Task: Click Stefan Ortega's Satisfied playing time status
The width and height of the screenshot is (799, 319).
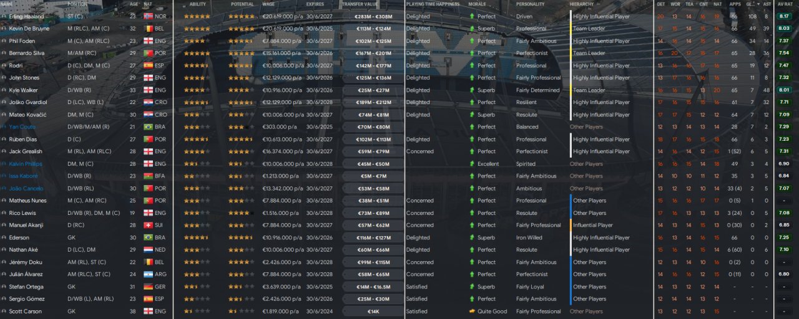Action: pos(417,287)
